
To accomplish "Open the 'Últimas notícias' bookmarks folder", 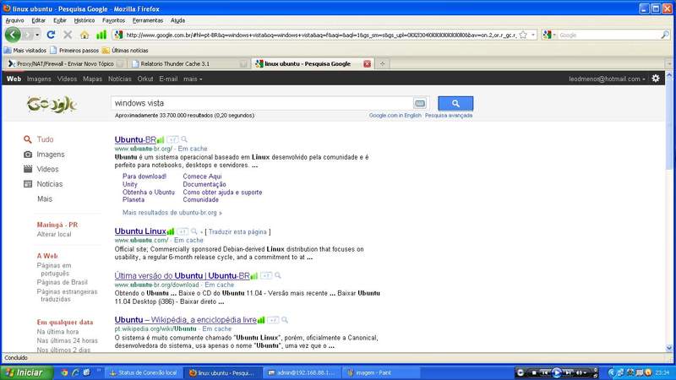I will 125,51.
